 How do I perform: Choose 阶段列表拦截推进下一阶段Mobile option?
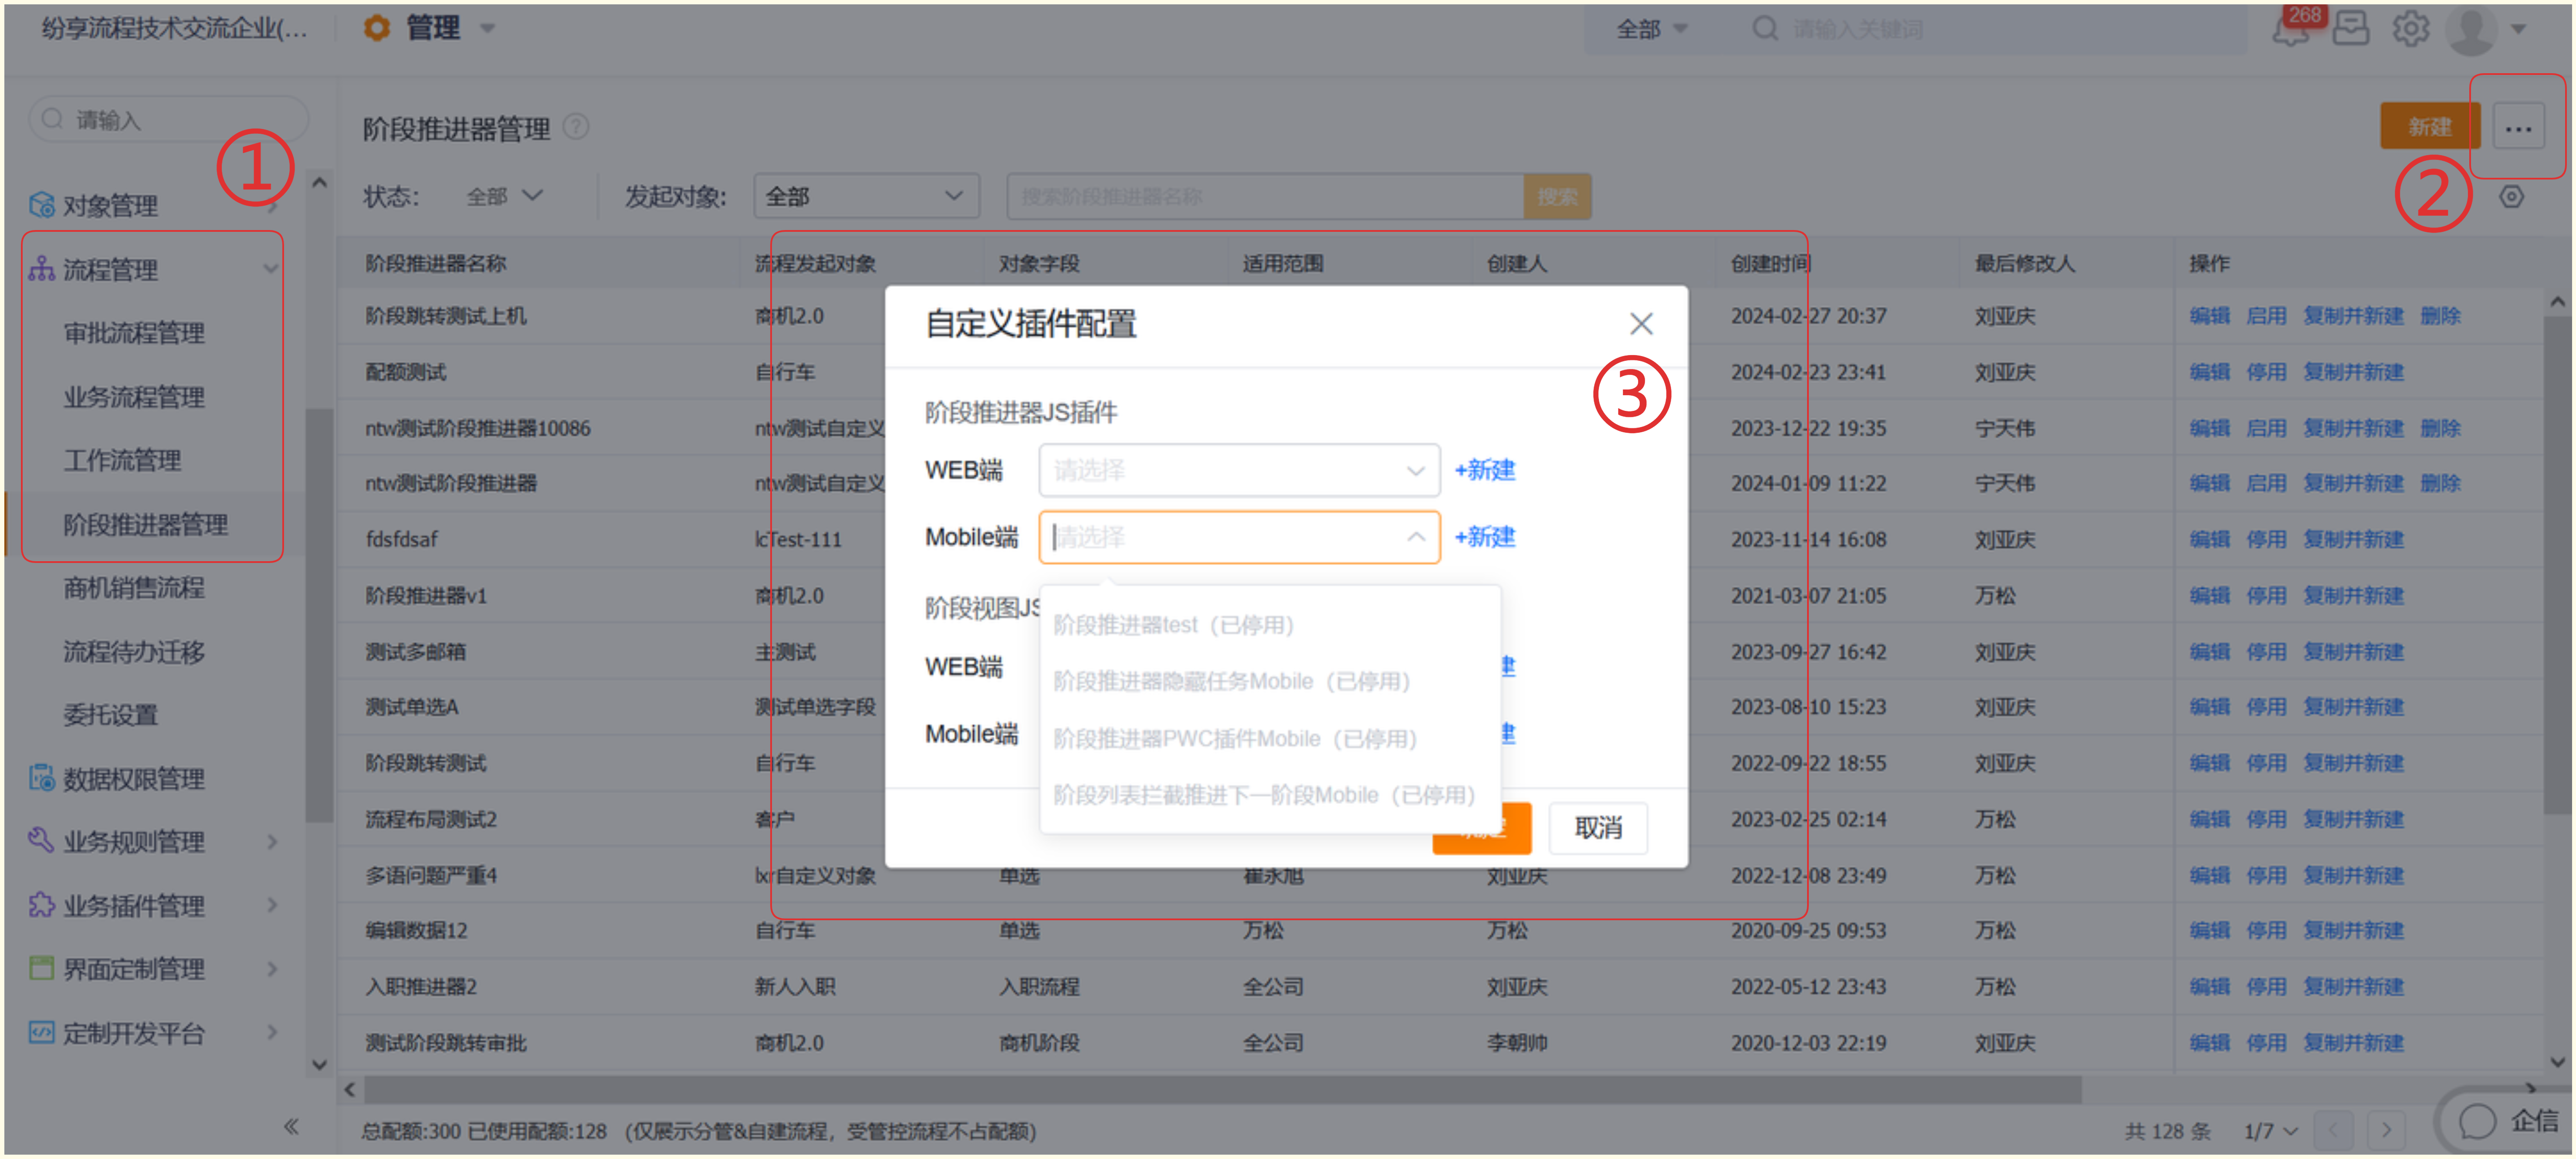click(1270, 795)
